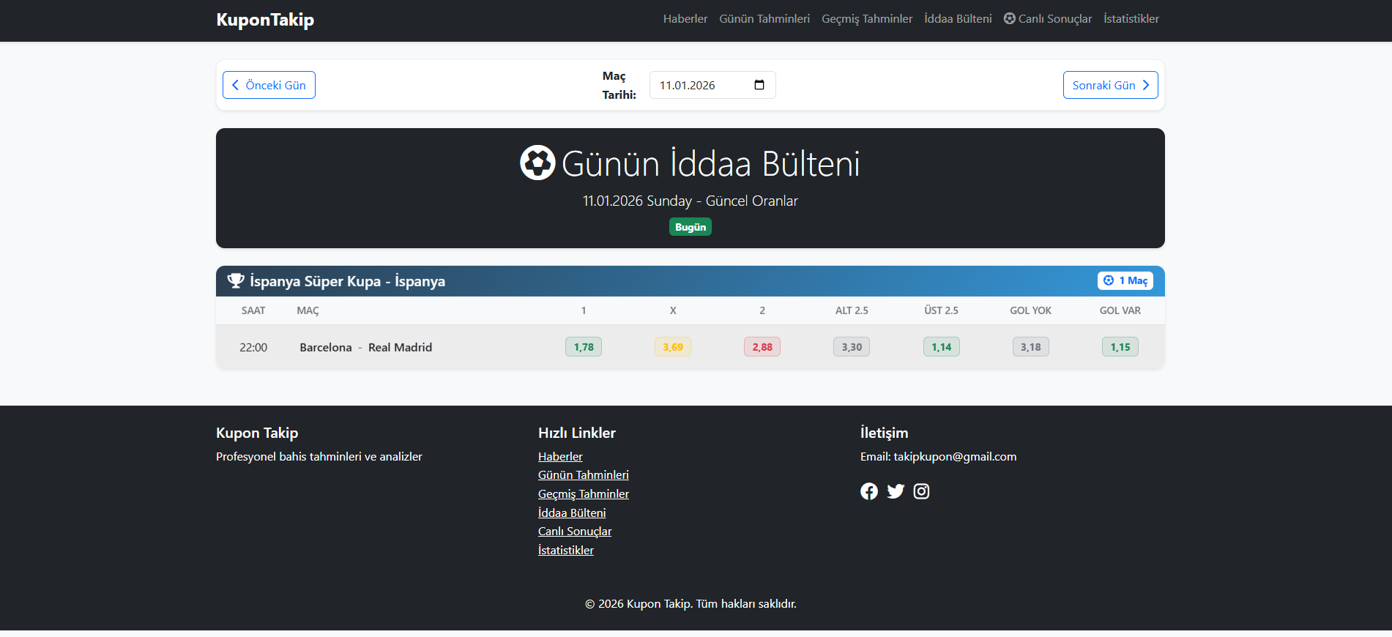This screenshot has width=1392, height=637.
Task: Click the football icon beside Günün İddaa Bülteni
Action: tap(537, 163)
